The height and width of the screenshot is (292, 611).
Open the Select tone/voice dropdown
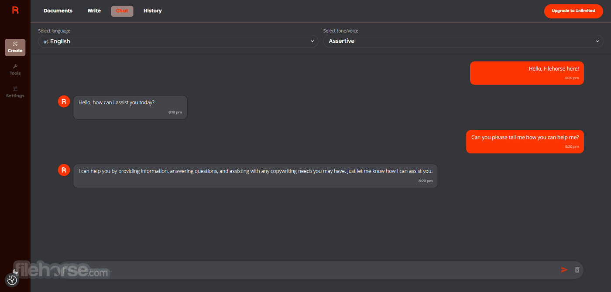click(463, 41)
